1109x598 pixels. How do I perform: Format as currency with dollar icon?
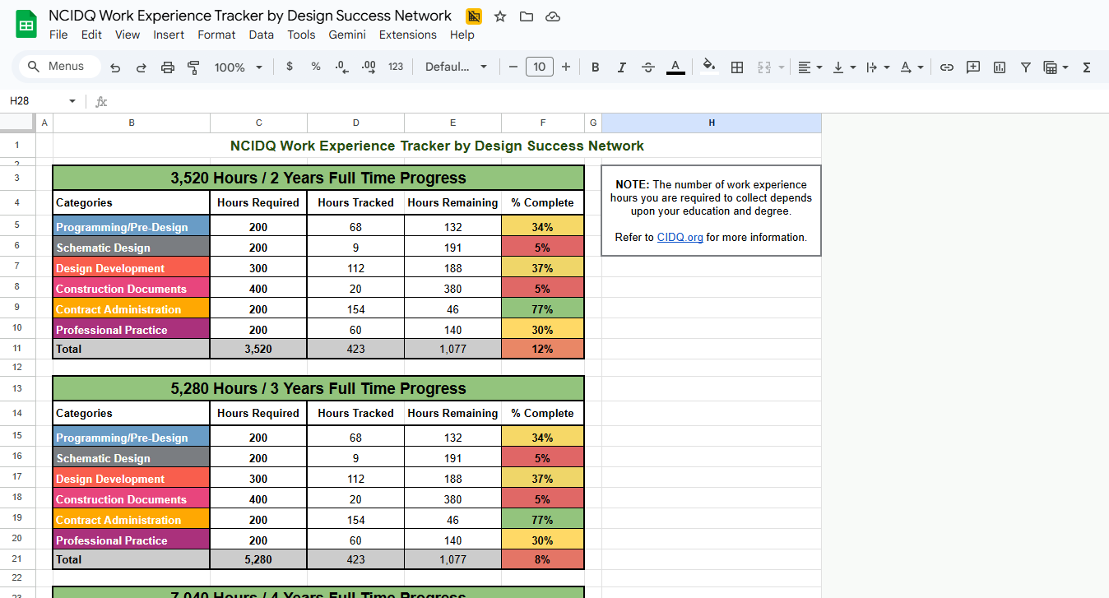click(x=290, y=67)
